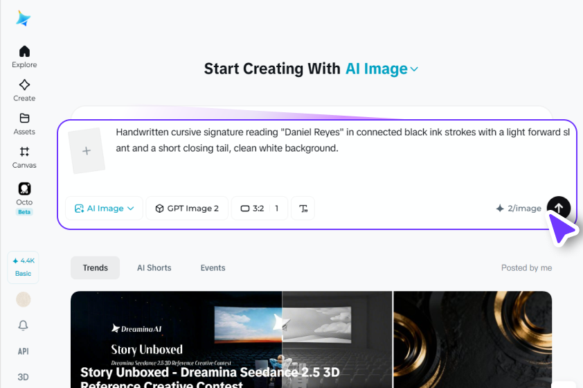Click the 2/image credit cost label
583x388 pixels.
[519, 209]
